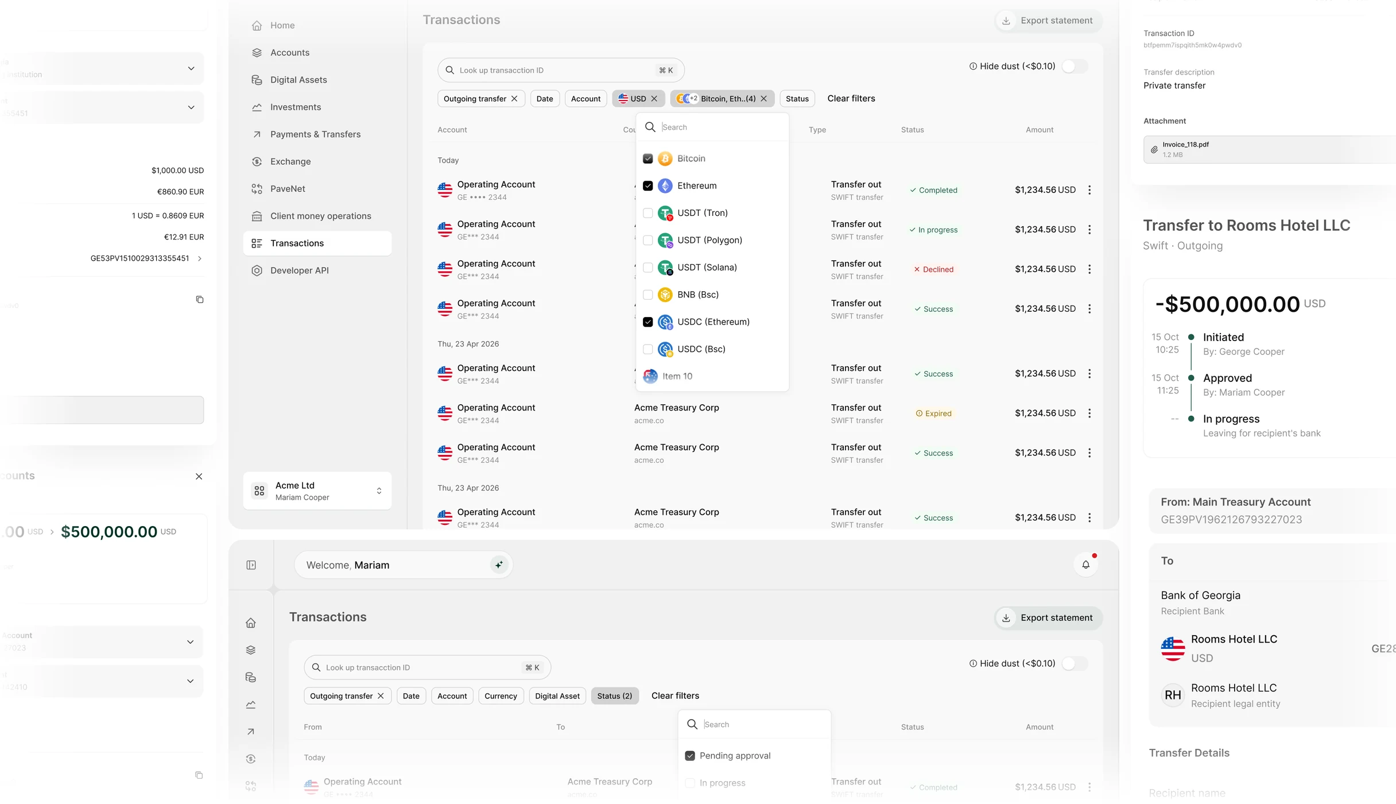Remove the USD currency filter chip
The image size is (1396, 804).
click(654, 99)
